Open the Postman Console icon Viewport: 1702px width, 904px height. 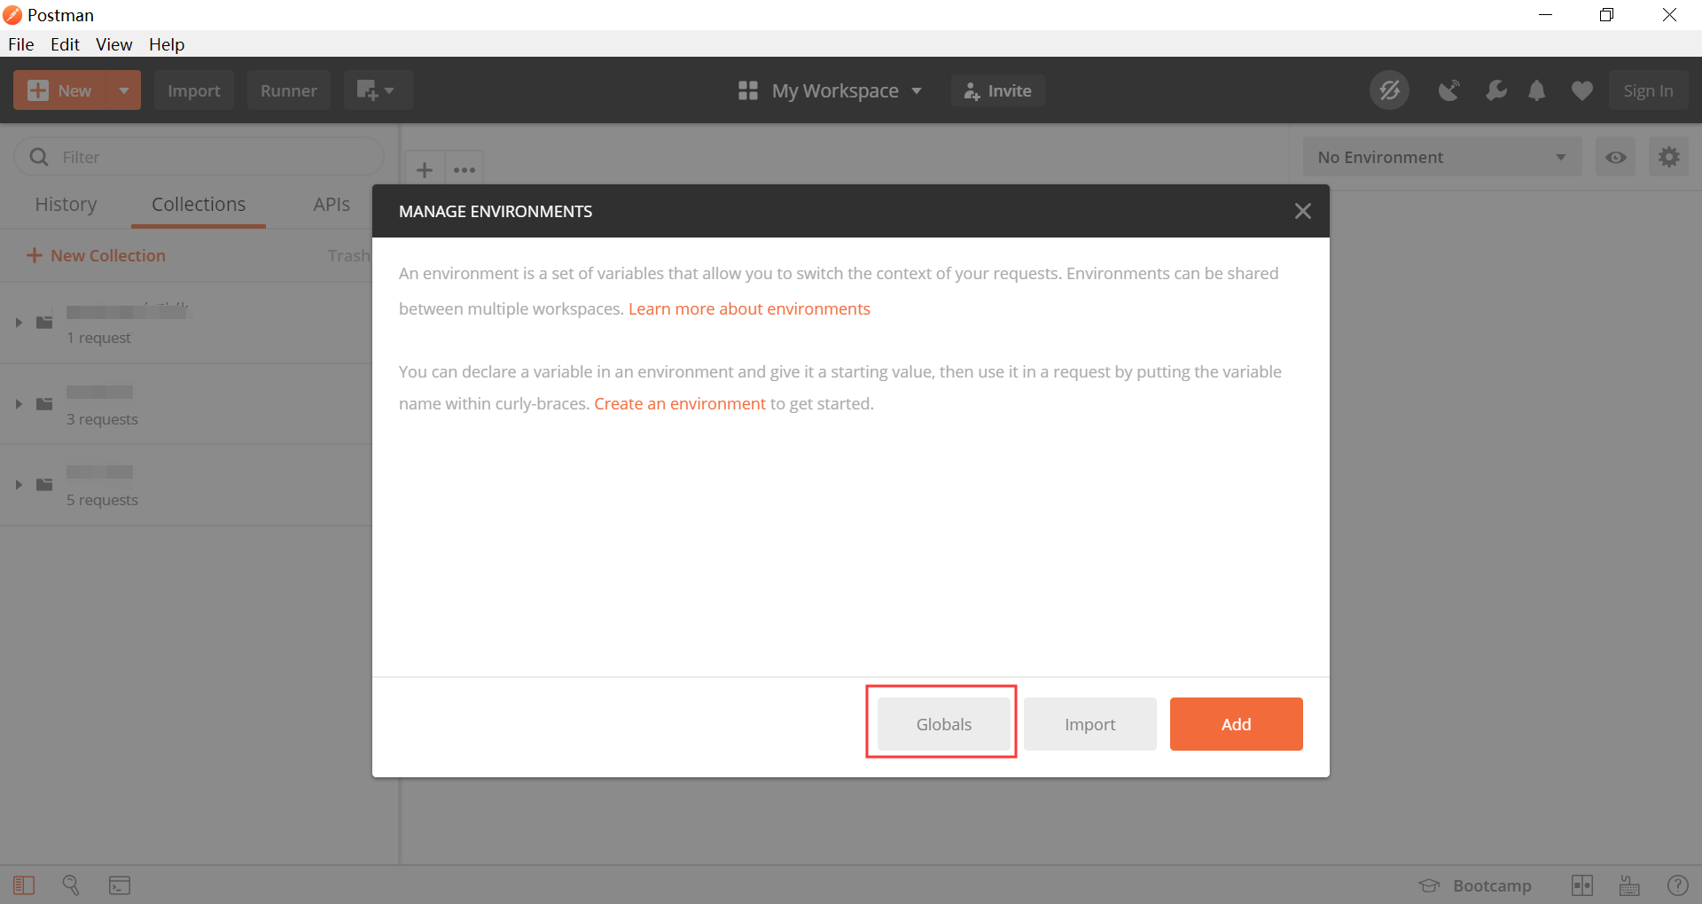coord(120,885)
